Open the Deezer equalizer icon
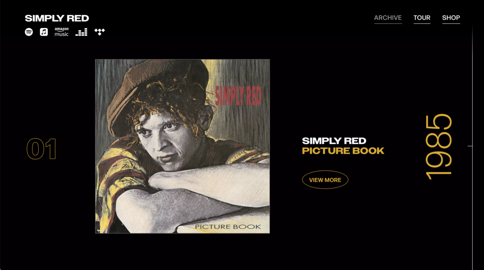 tap(82, 32)
